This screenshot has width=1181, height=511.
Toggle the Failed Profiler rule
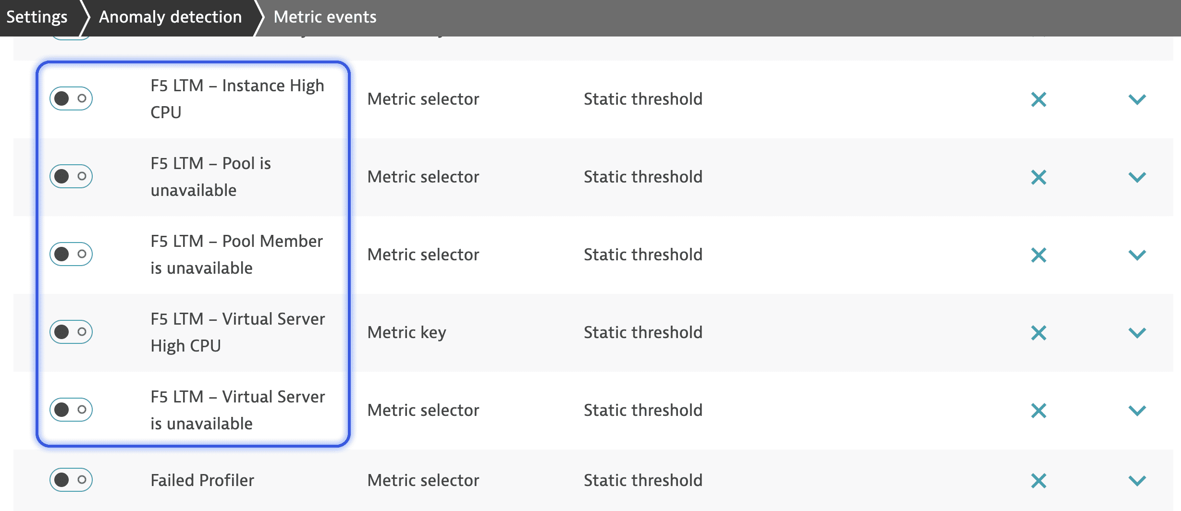[x=71, y=480]
